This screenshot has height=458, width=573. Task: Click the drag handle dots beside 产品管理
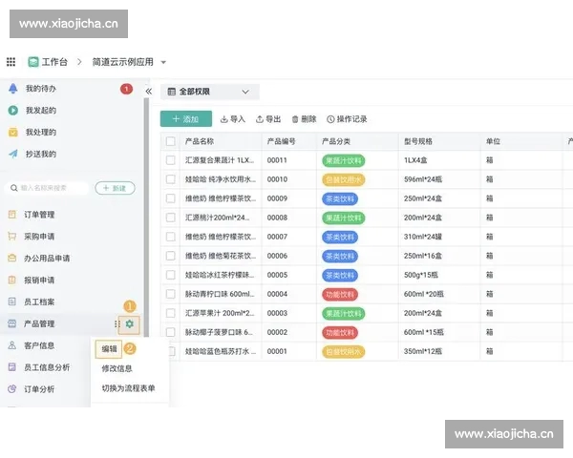117,324
